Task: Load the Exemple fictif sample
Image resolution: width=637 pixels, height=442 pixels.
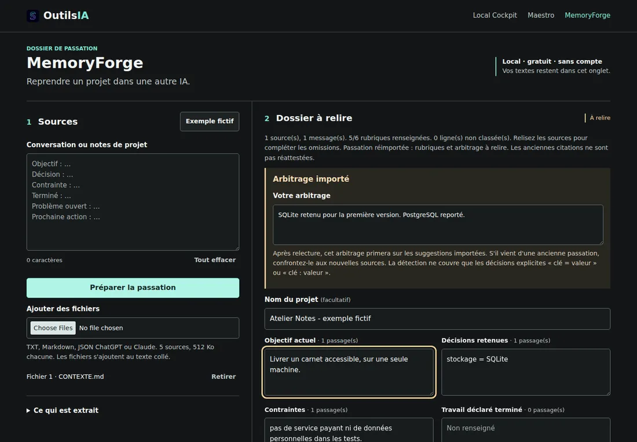Action: tap(210, 121)
